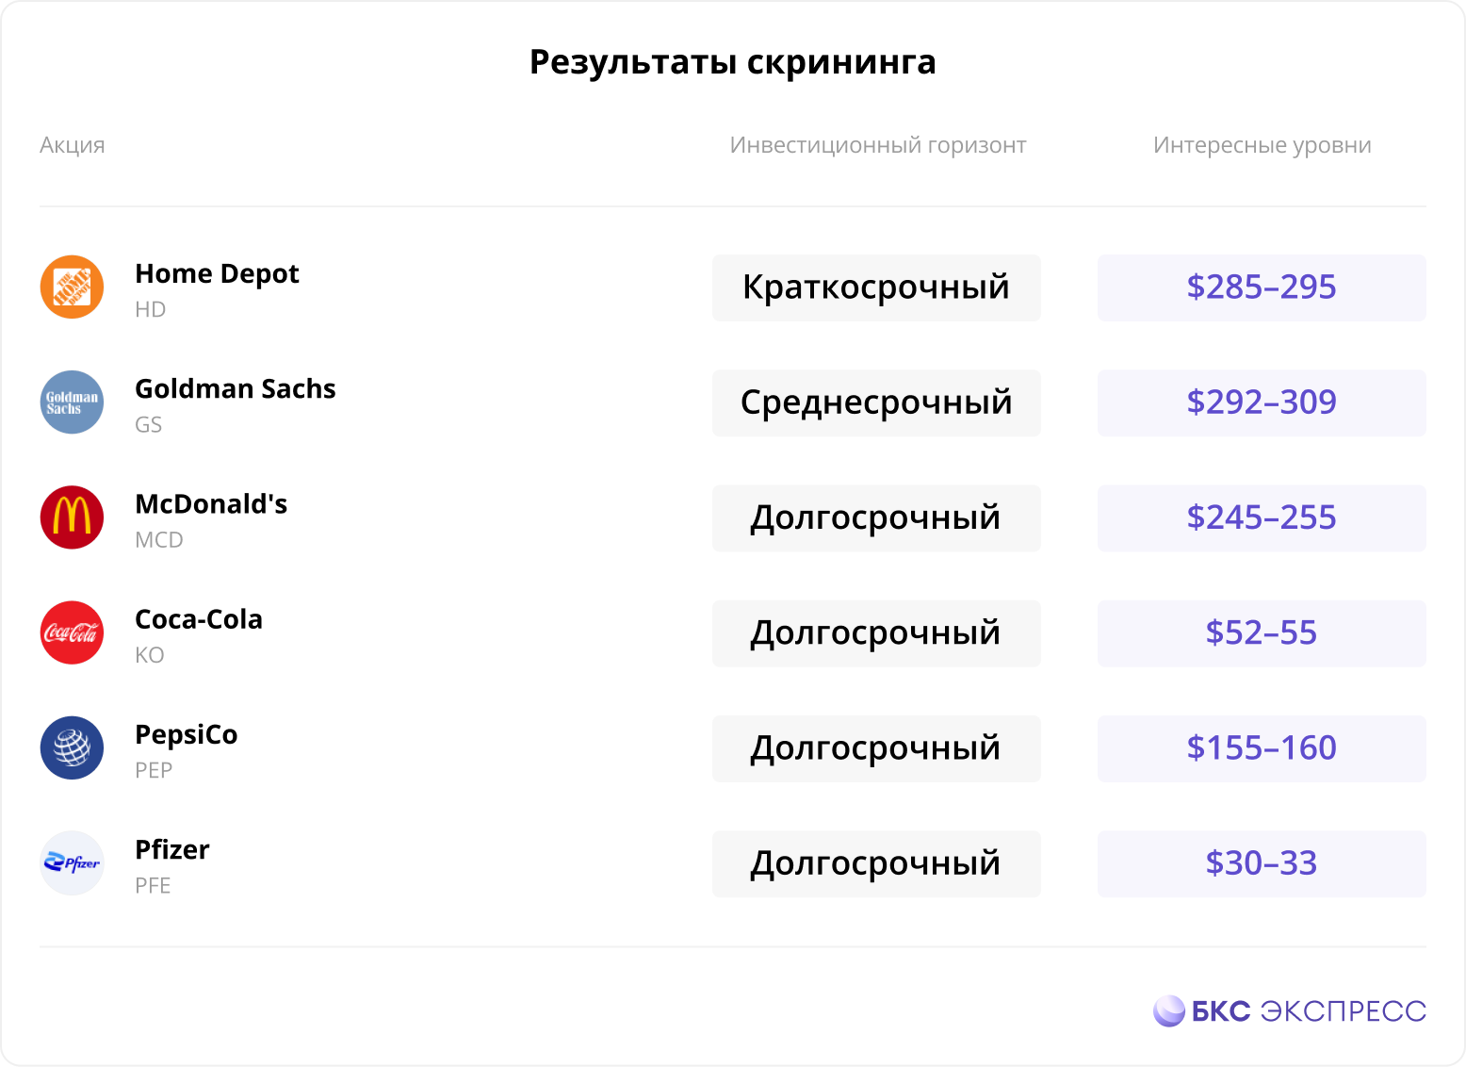
Task: Click the $292–309 price level
Action: (1262, 402)
